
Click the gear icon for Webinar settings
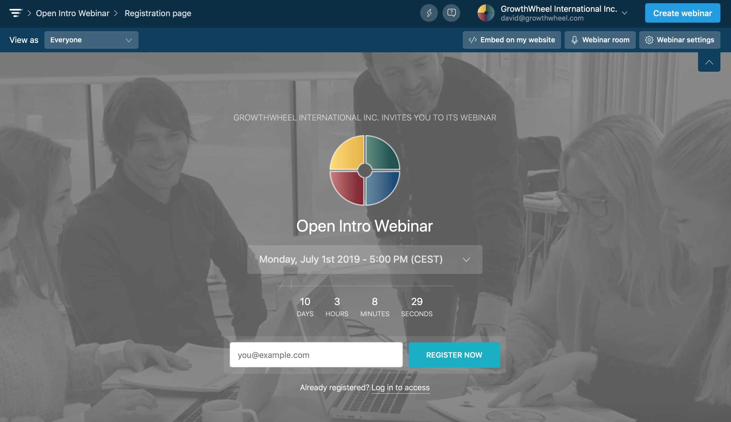point(649,40)
